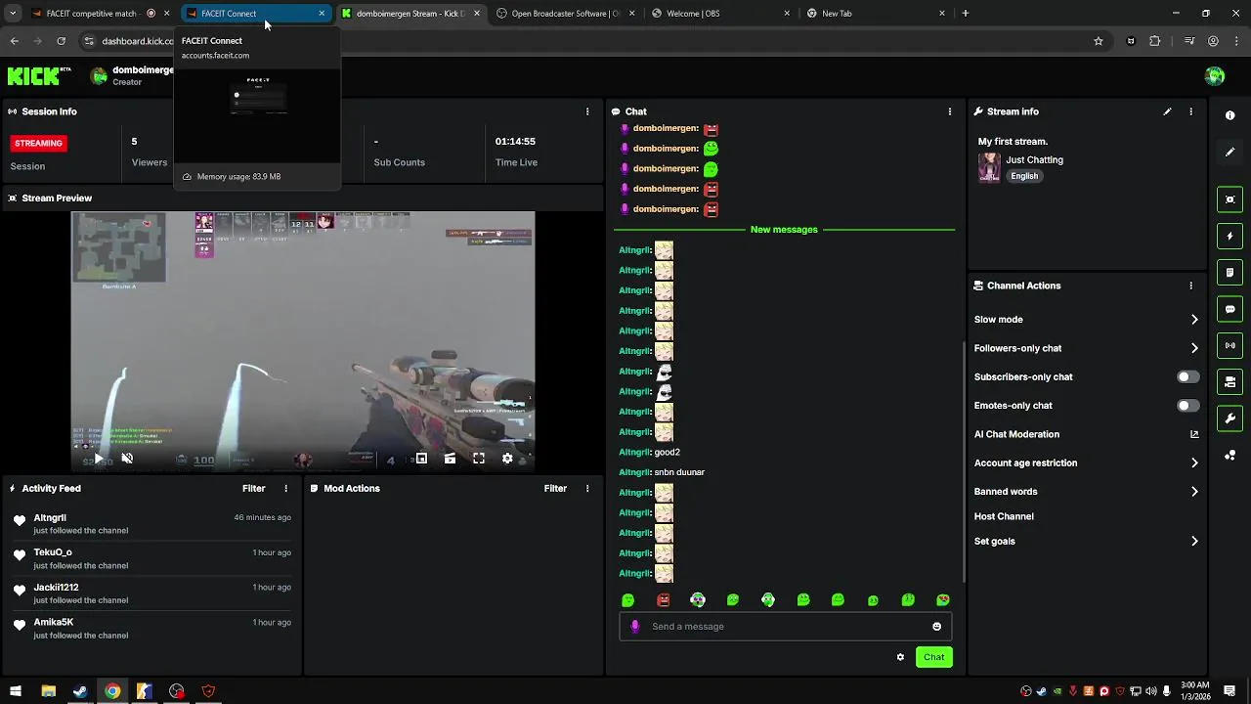
Task: Select Amika5K follow entry
Action: pos(152,629)
